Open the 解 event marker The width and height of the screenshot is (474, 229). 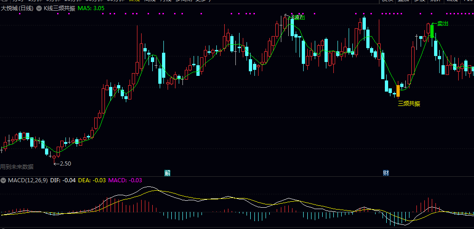[x=168, y=173]
